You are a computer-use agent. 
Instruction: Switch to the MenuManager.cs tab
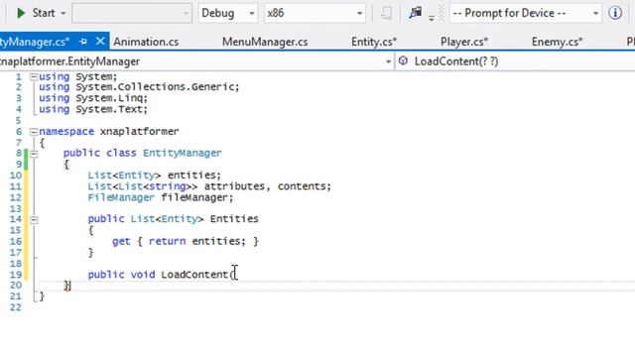pyautogui.click(x=265, y=42)
